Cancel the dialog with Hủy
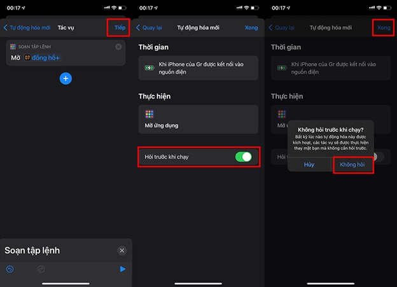Viewport: 397px width, 287px height. (x=309, y=164)
